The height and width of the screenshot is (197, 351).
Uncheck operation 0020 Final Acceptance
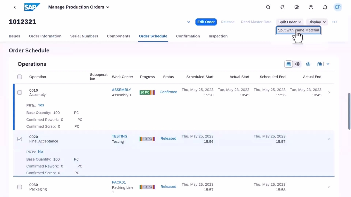20,139
